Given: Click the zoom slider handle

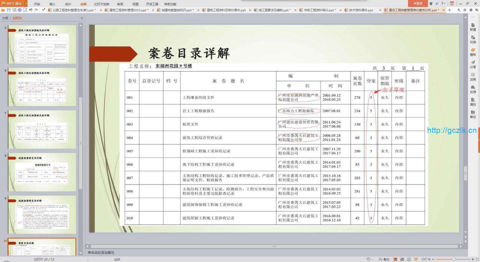Looking at the screenshot, I should click(453, 259).
